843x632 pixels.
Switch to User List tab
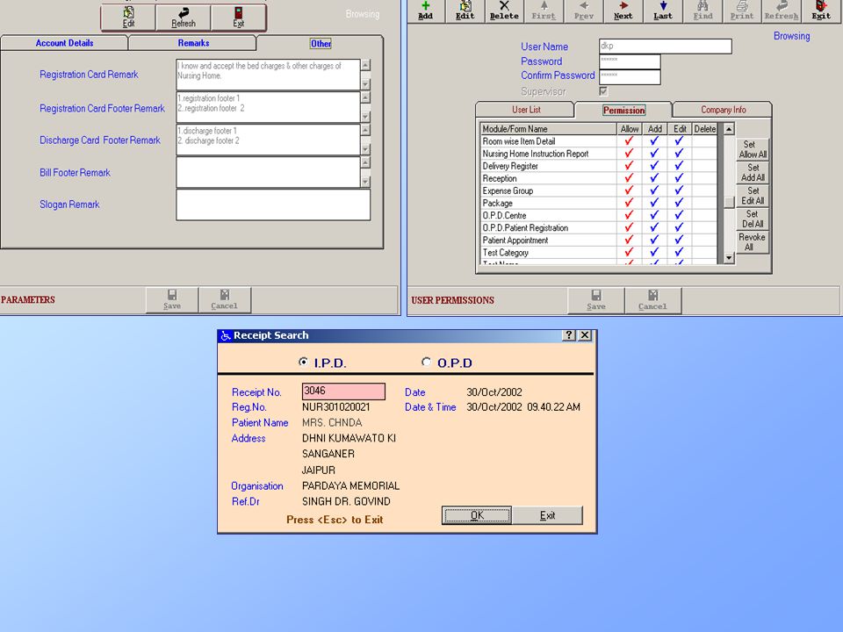coord(526,110)
